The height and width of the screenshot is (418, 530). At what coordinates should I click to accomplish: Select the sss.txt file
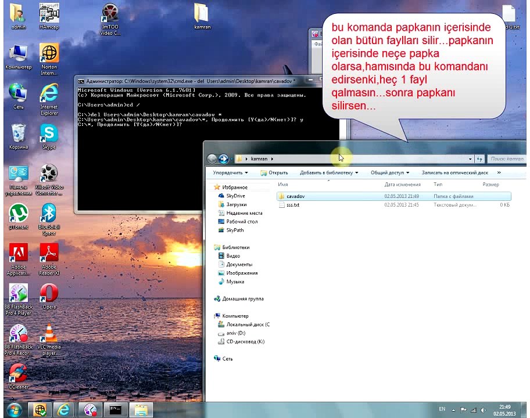click(x=394, y=205)
